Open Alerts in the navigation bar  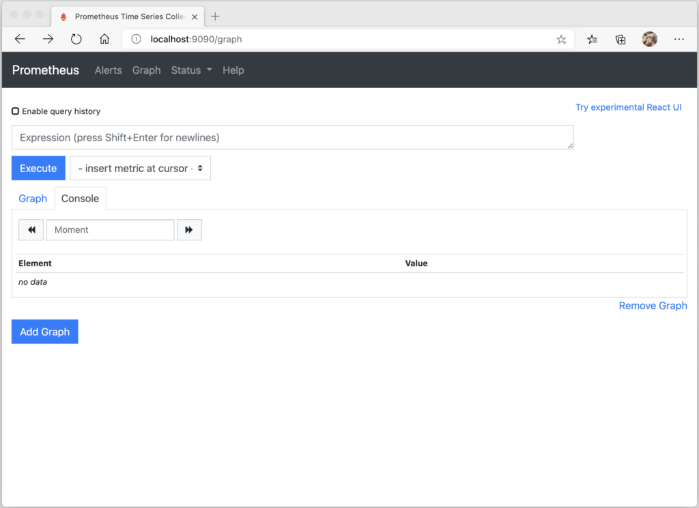click(109, 70)
